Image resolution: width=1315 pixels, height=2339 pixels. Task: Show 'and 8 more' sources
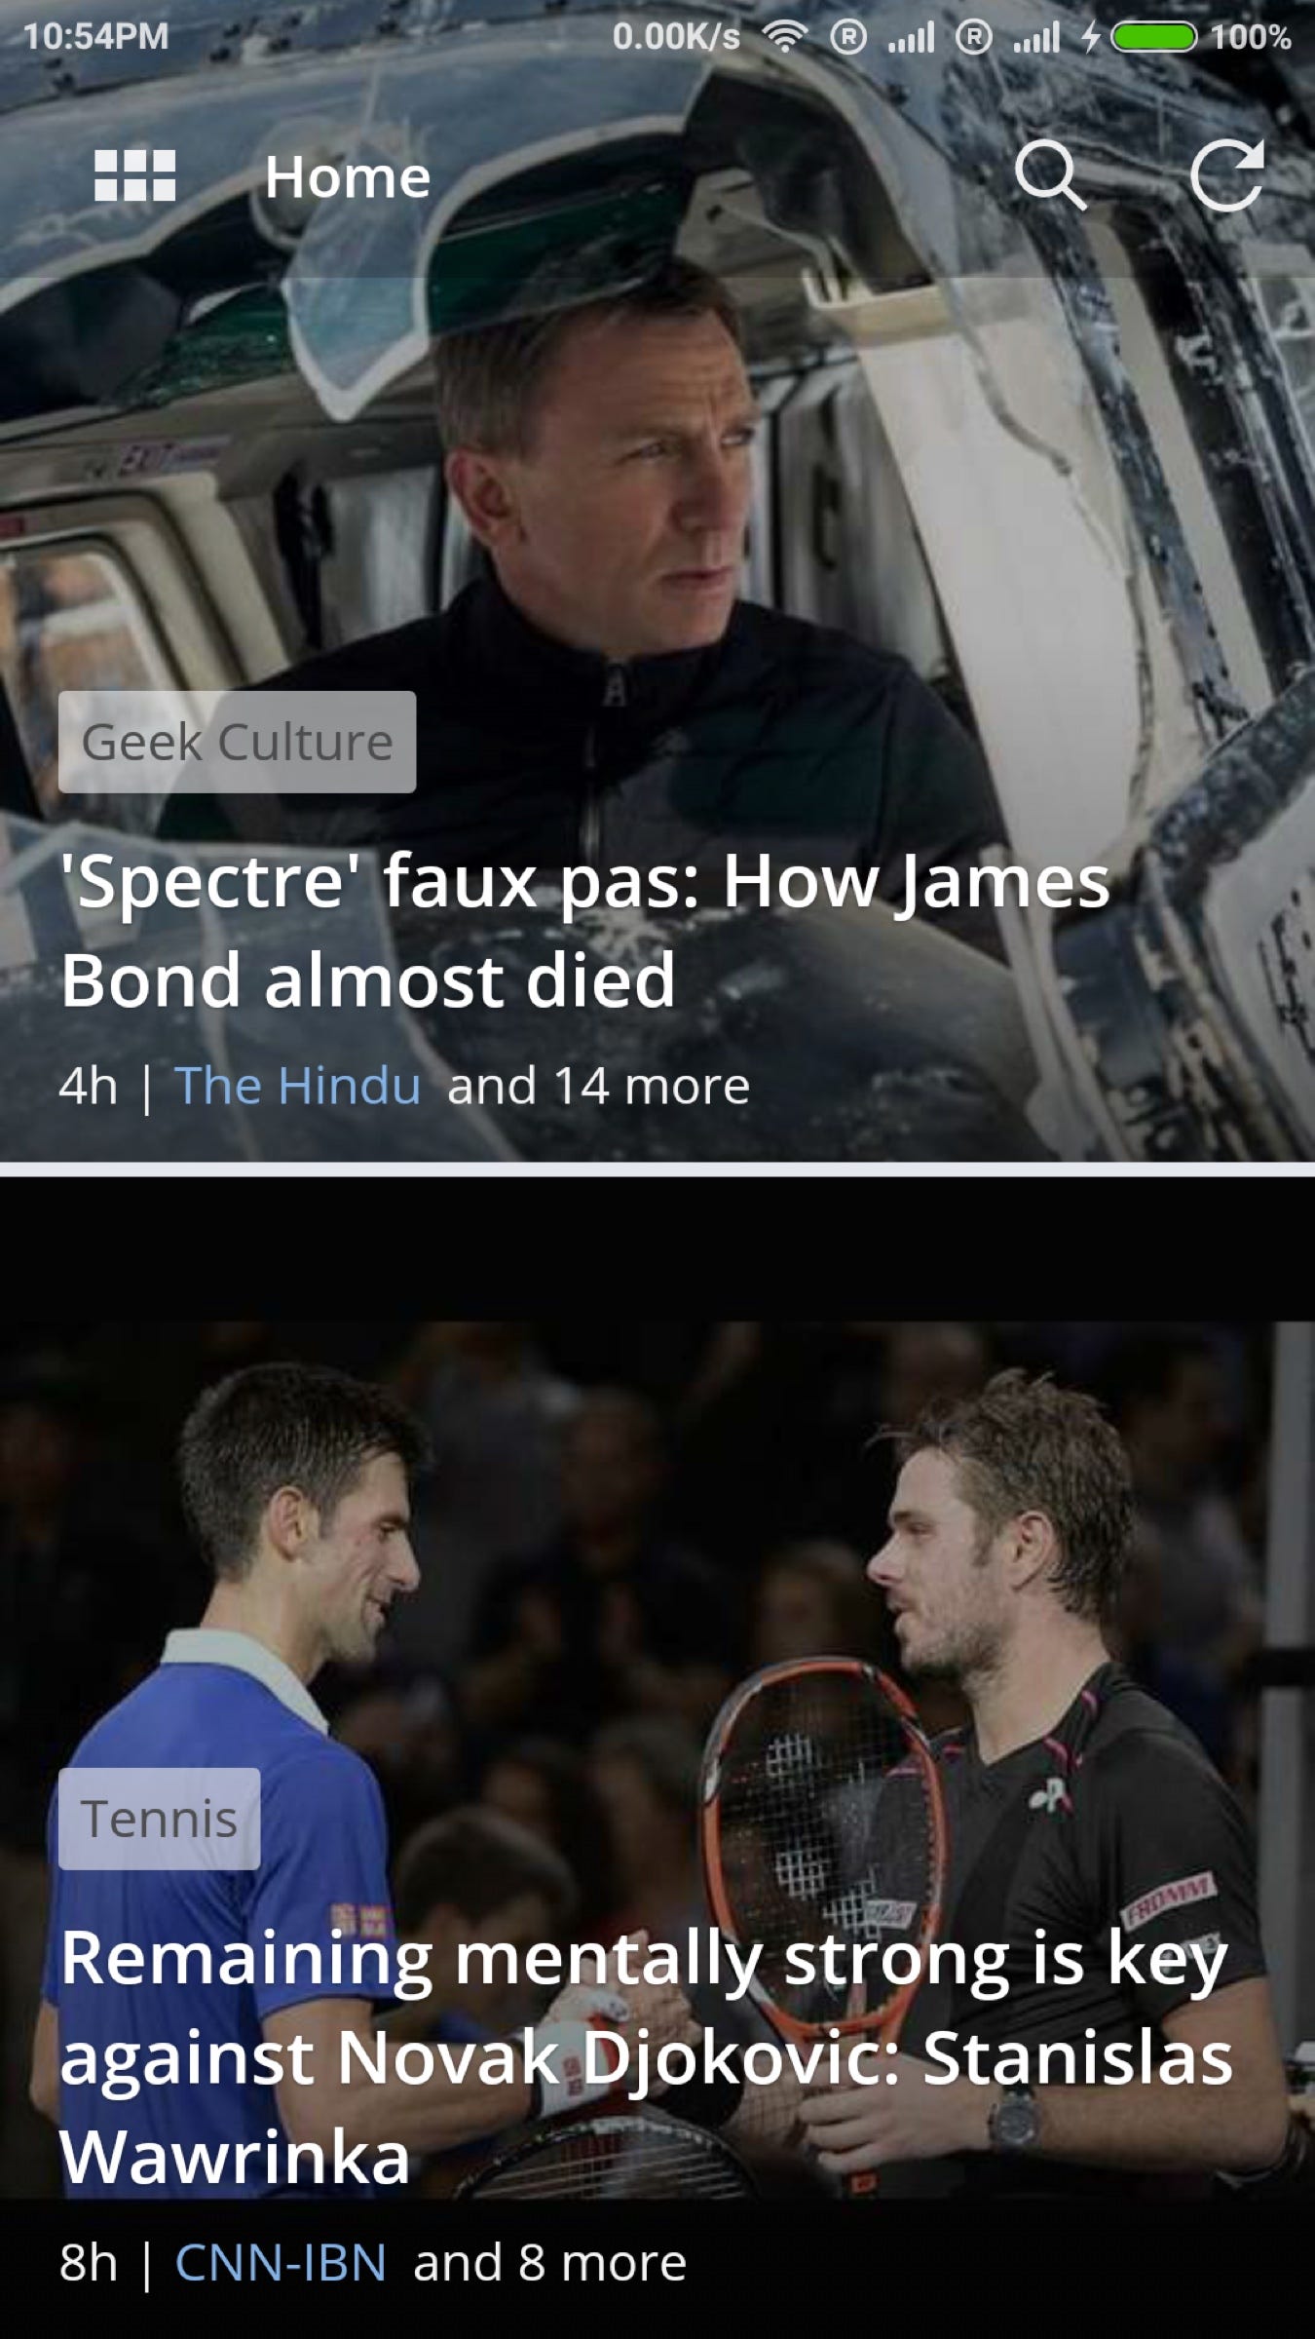549,2262
